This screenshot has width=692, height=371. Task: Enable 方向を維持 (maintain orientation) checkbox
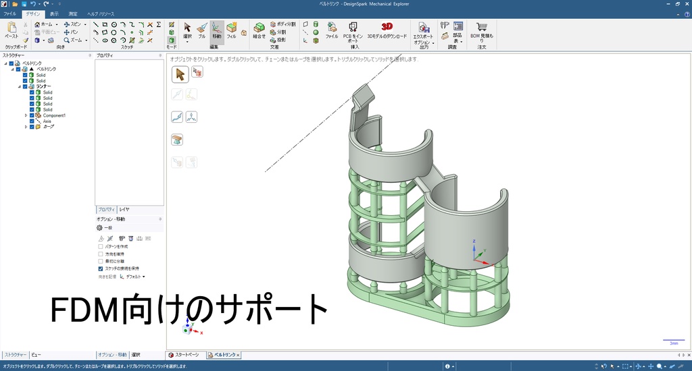(x=101, y=254)
